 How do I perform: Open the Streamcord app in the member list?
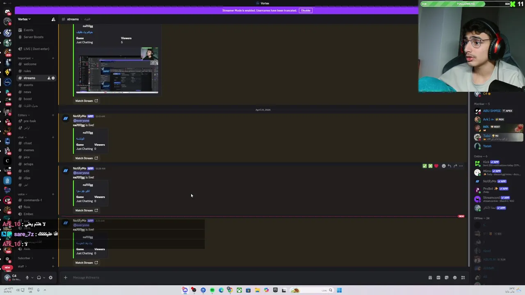coord(498,199)
